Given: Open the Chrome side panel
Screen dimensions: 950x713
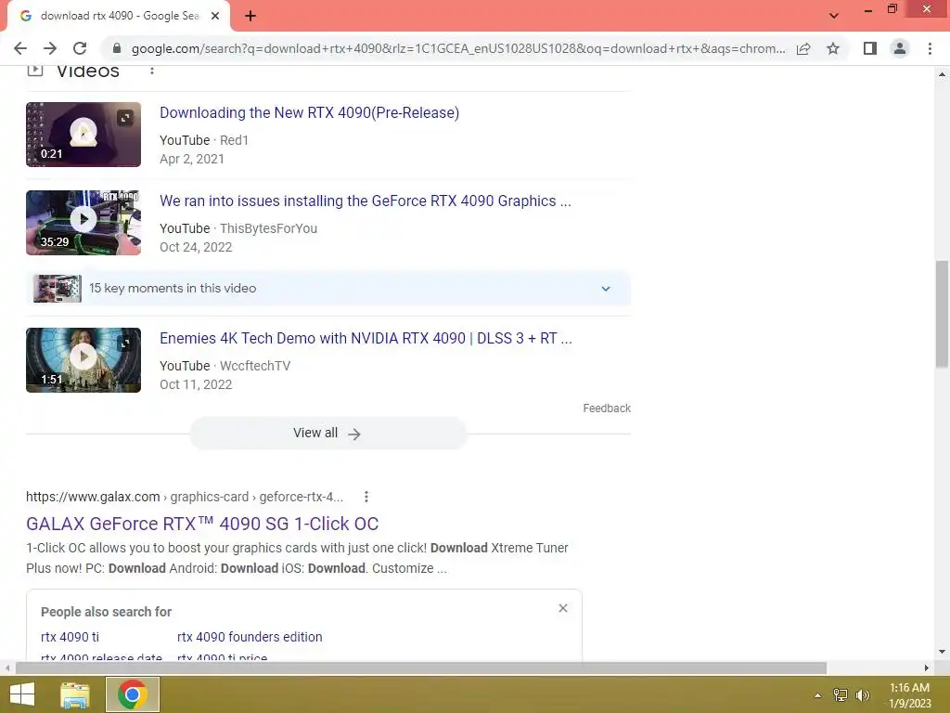Looking at the screenshot, I should (x=870, y=48).
